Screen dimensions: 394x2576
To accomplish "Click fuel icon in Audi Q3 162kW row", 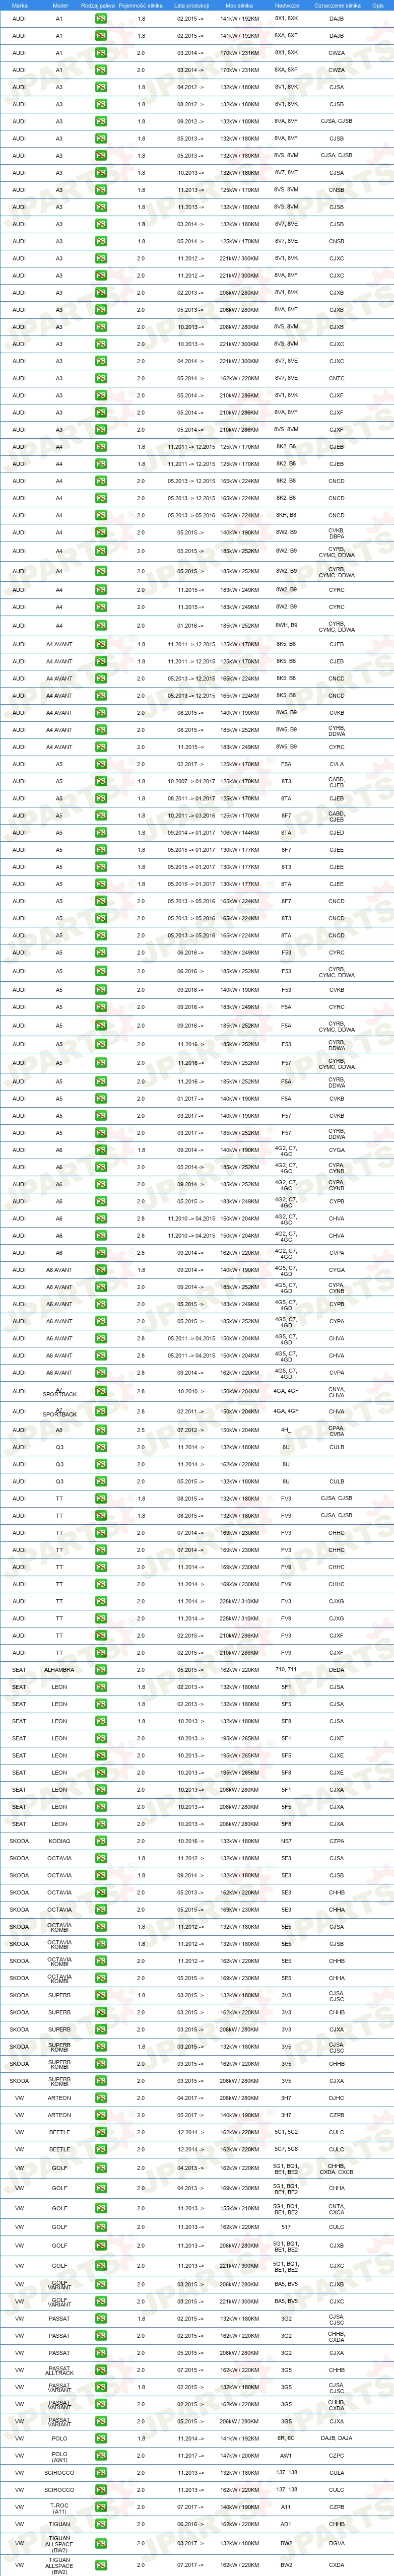I will point(101,1464).
